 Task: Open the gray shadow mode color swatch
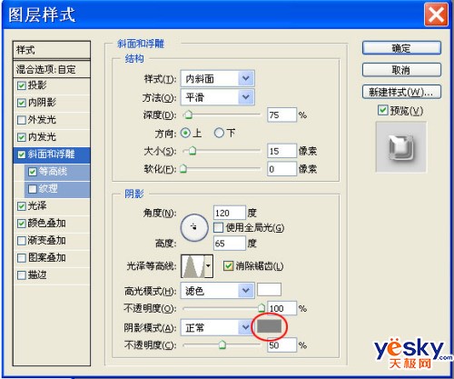tap(269, 326)
